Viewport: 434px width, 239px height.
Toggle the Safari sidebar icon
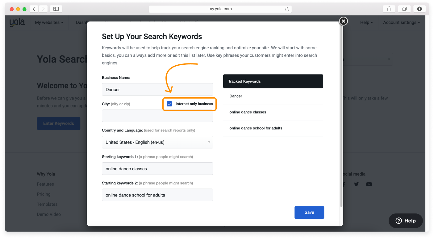click(x=56, y=9)
